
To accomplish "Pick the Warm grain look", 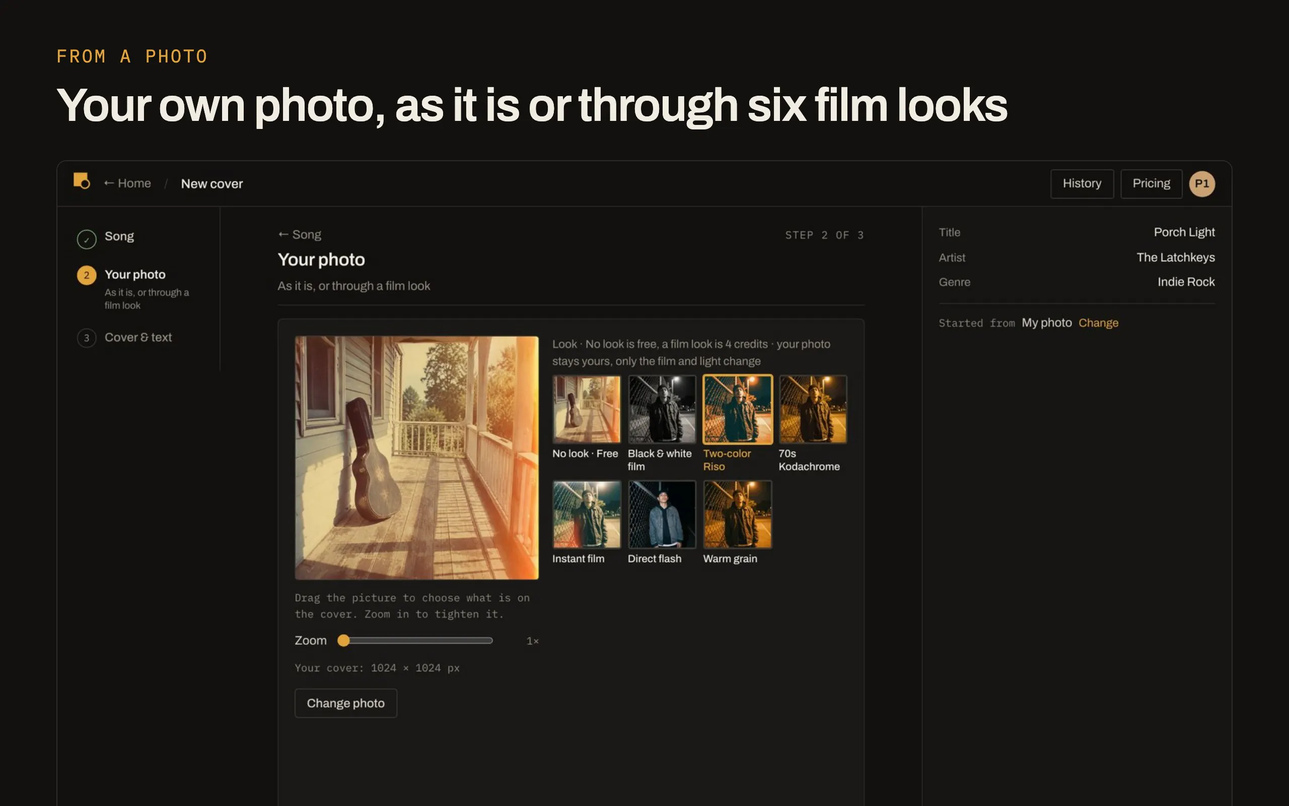I will click(x=738, y=514).
